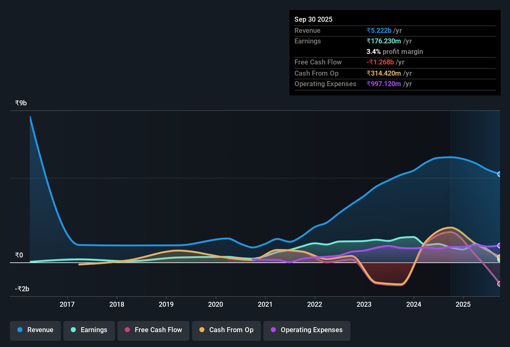Click the blue Revenue legend dot
This screenshot has height=347, width=510.
20,330
